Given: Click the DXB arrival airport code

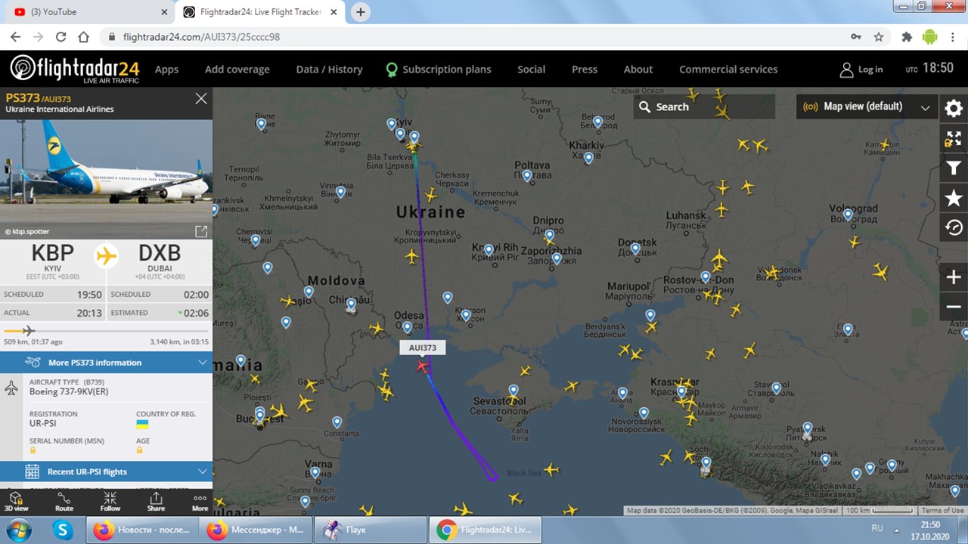Looking at the screenshot, I should coord(160,253).
